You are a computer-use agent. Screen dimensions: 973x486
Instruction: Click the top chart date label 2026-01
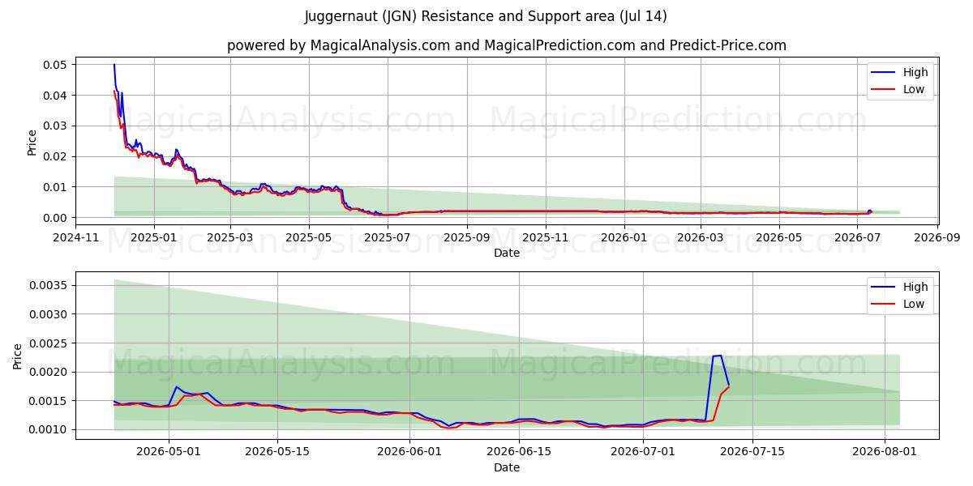coord(624,238)
